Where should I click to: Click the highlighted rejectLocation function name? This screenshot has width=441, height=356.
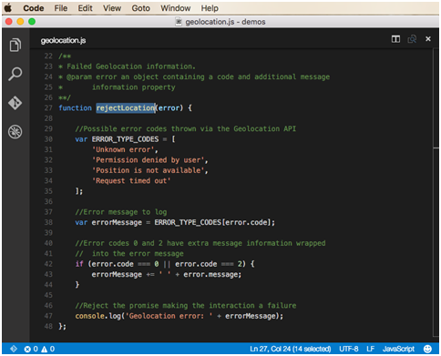(126, 107)
